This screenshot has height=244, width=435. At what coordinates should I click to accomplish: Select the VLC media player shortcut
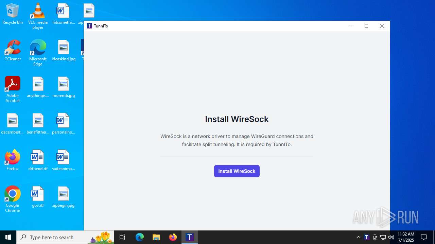(38, 16)
